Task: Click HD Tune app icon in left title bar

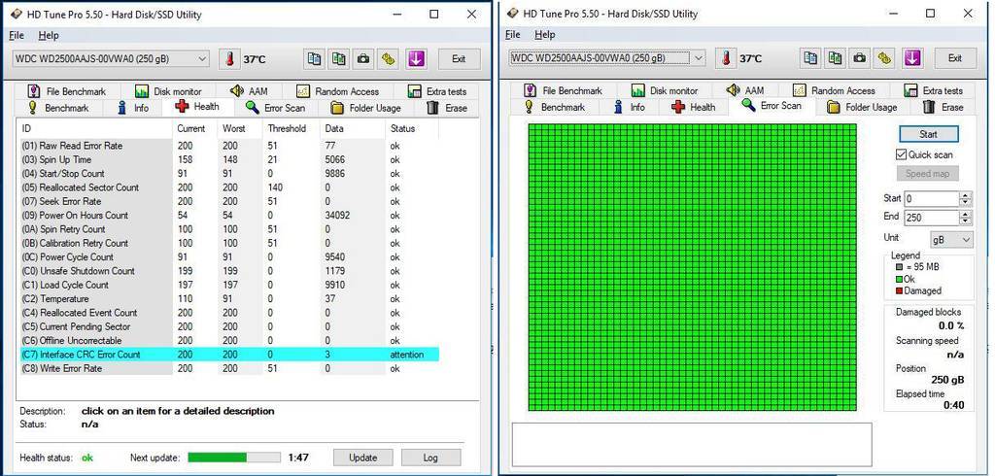Action: (x=16, y=14)
